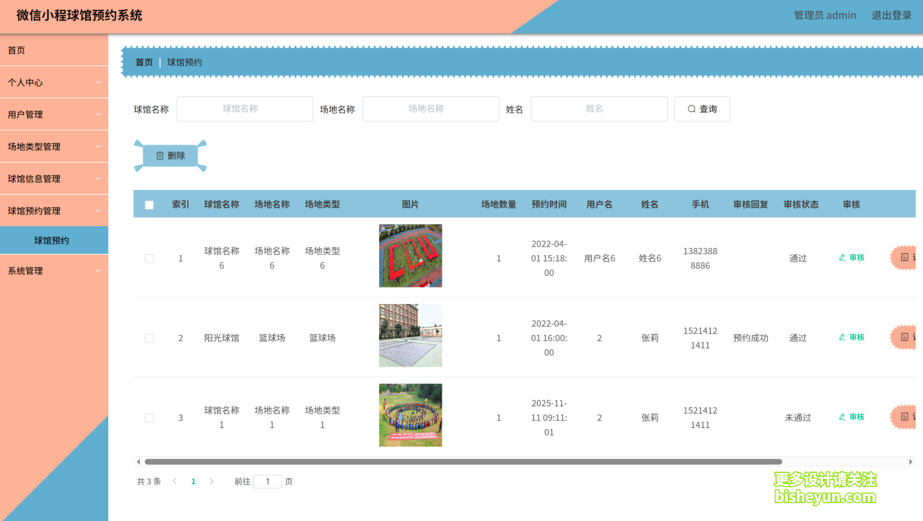This screenshot has width=923, height=521.
Task: Check the checkbox for the 球馆名称6 row
Action: click(149, 258)
